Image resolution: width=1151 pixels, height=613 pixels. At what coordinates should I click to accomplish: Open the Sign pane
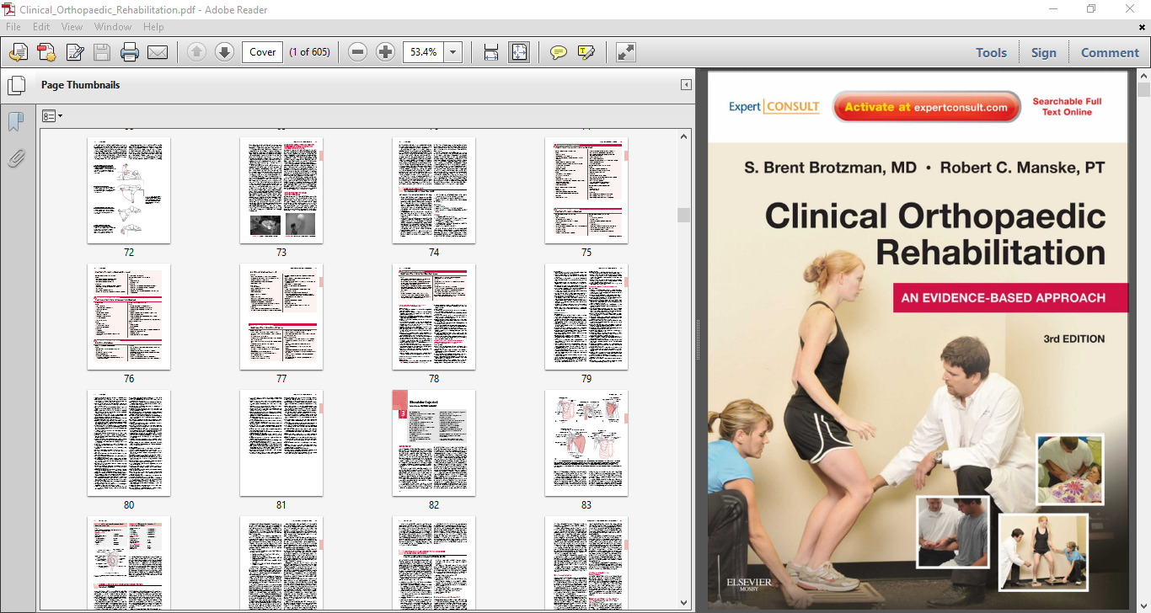pyautogui.click(x=1043, y=52)
